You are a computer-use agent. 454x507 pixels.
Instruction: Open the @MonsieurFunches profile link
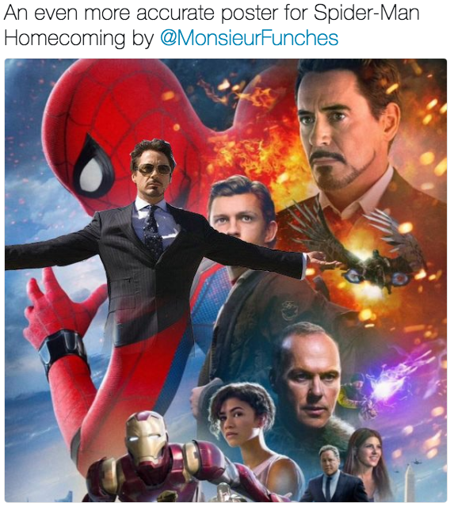point(249,38)
